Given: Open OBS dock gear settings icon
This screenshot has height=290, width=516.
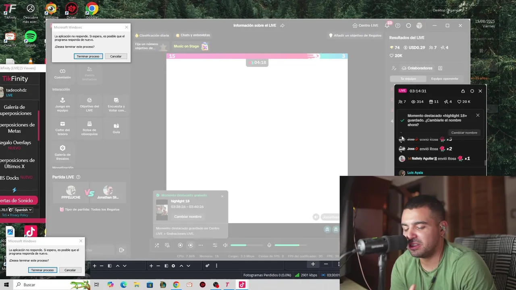Looking at the screenshot, I should pyautogui.click(x=173, y=266).
